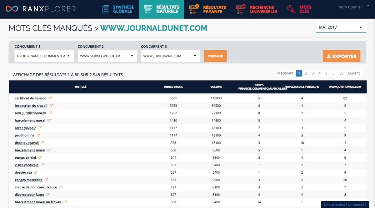Click the Comparer button
The height and width of the screenshot is (208, 375).
216,56
